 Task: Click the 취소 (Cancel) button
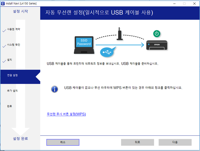click(63, 142)
